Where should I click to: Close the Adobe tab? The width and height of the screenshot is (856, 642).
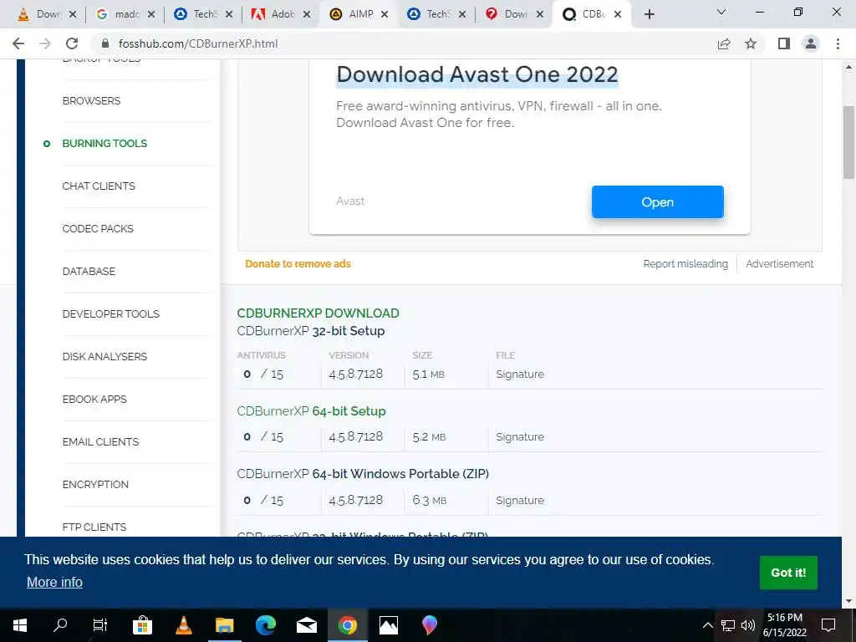[x=307, y=15]
